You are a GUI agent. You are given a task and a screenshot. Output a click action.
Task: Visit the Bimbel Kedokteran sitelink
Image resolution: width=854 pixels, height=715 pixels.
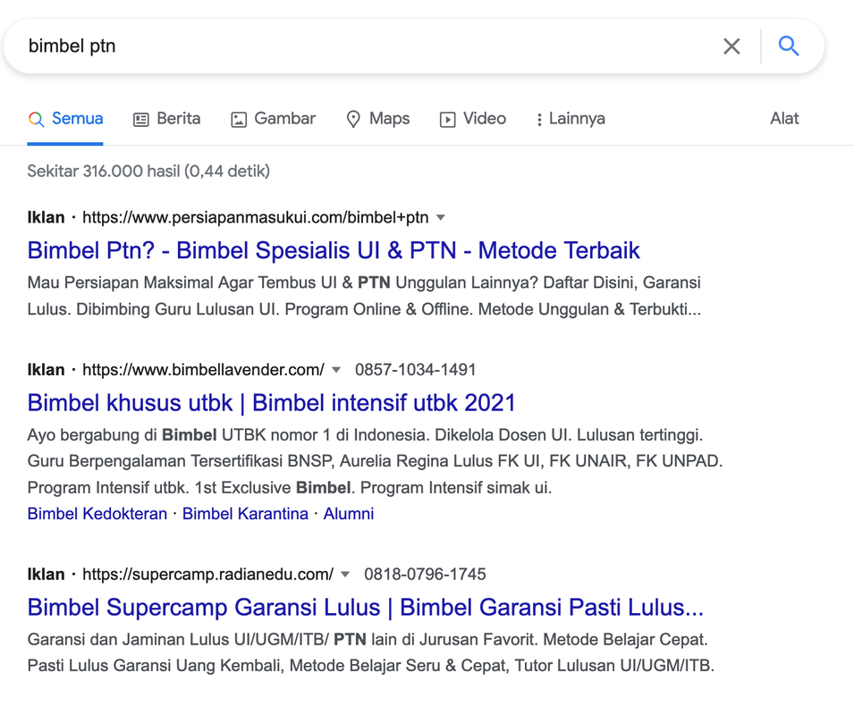(97, 514)
